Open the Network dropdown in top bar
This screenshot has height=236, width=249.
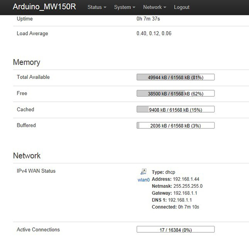154,7
